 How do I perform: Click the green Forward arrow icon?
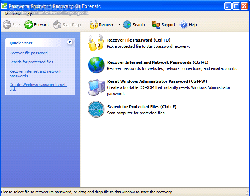[x=29, y=25]
